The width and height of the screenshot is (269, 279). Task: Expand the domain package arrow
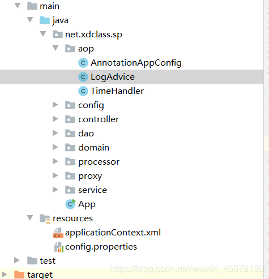[55, 147]
